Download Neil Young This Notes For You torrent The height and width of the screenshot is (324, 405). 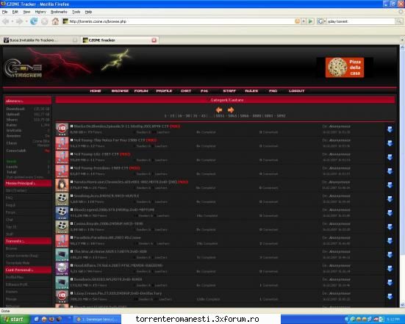[x=390, y=143]
